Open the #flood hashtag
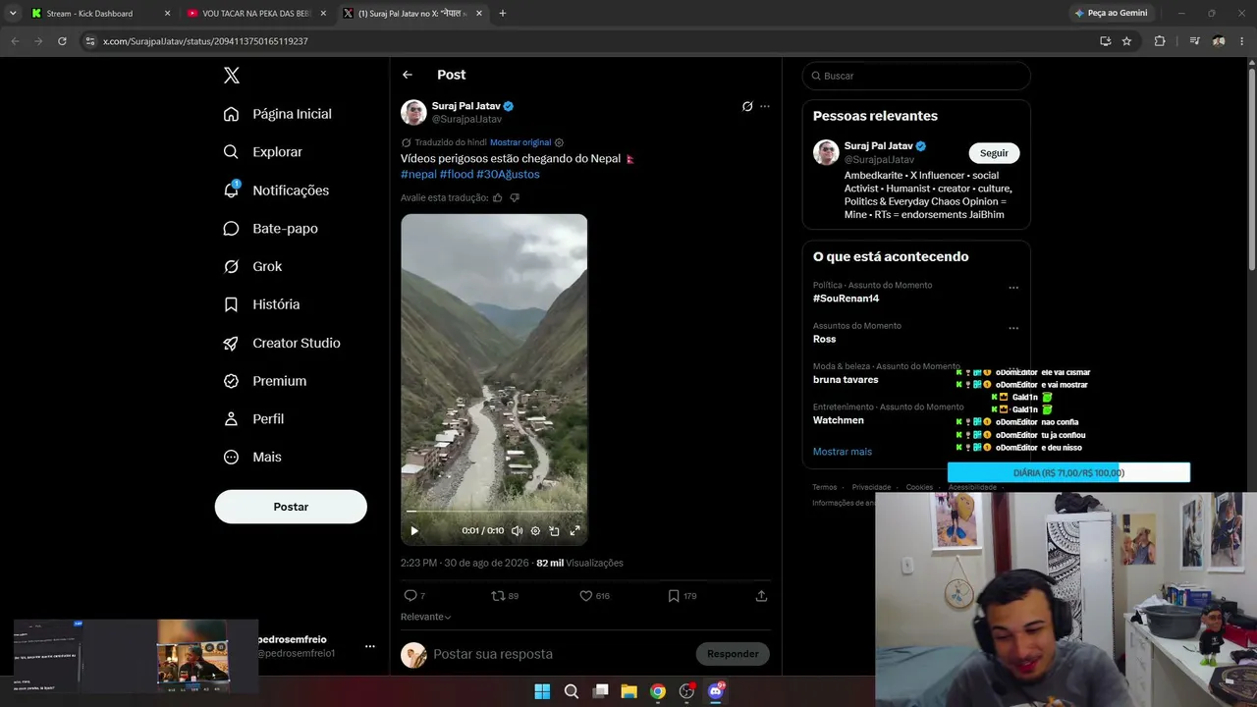The height and width of the screenshot is (707, 1257). pos(457,174)
